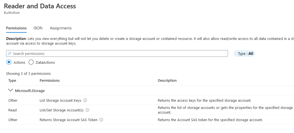Screen dimensions: 294x133
Task: Open the Assignments tab
Action: (x=61, y=28)
